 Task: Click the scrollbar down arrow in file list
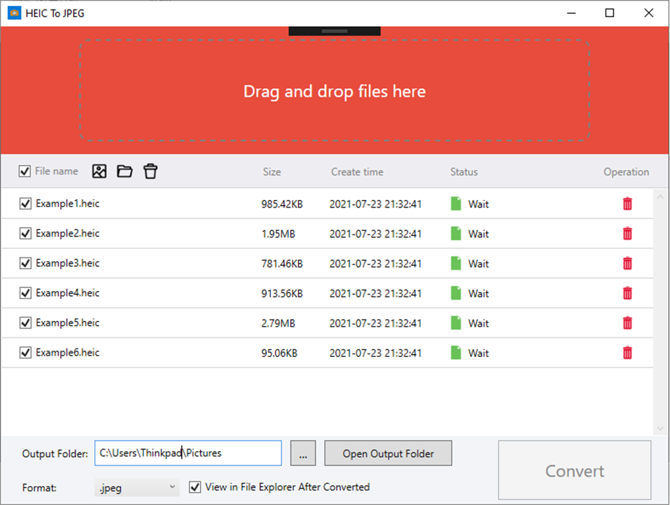[660, 428]
